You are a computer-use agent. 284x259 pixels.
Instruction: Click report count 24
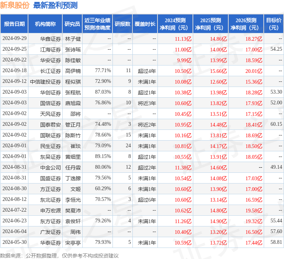[x=128, y=145]
